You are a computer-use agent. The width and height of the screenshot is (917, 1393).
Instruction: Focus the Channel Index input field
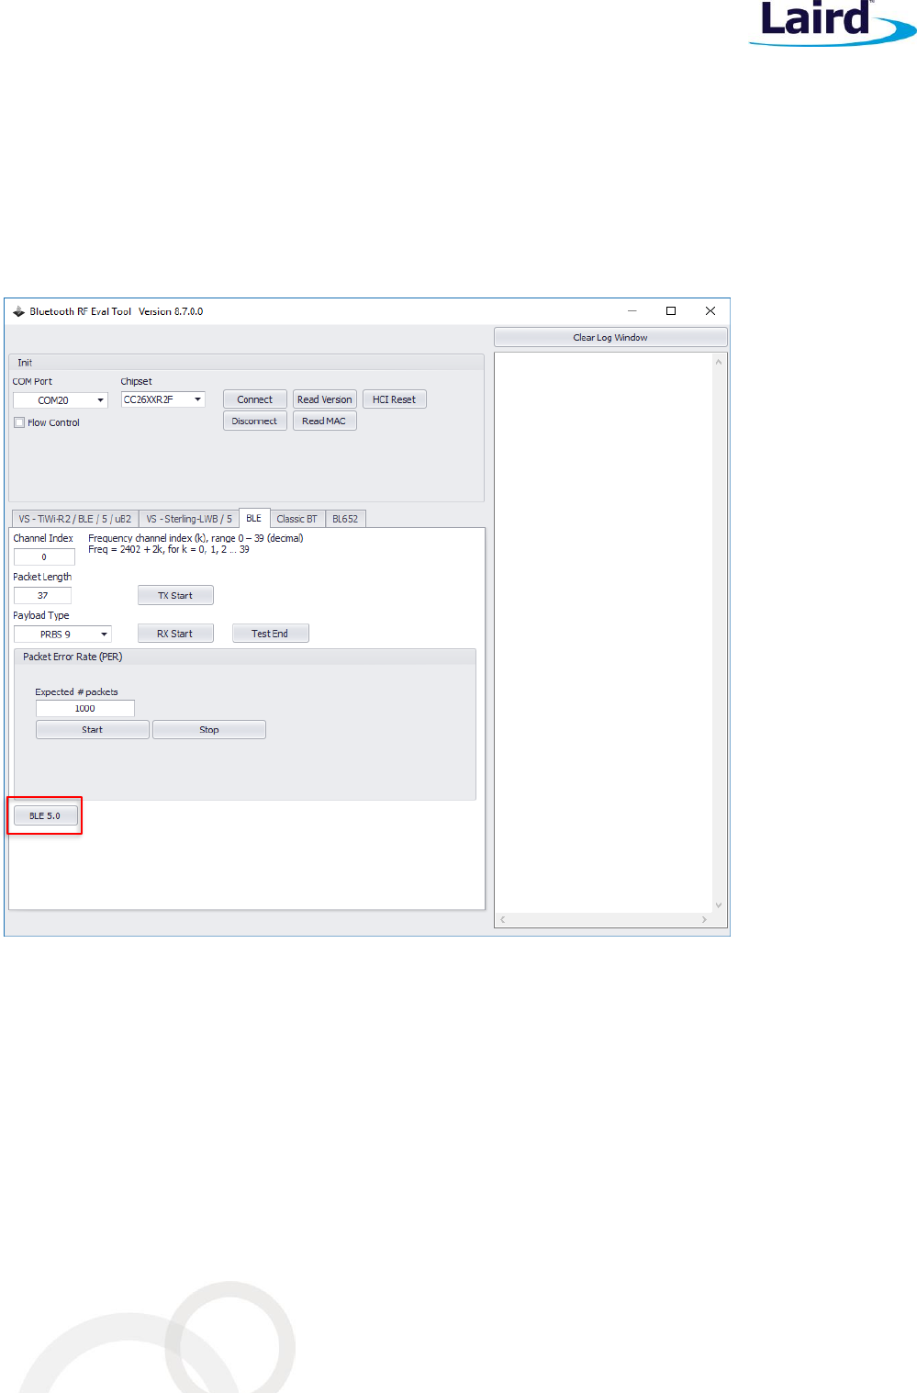(44, 557)
